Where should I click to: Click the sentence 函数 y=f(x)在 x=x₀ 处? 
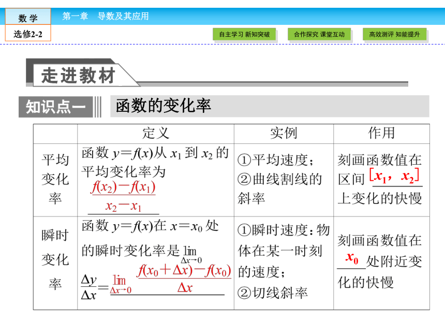coord(150,226)
